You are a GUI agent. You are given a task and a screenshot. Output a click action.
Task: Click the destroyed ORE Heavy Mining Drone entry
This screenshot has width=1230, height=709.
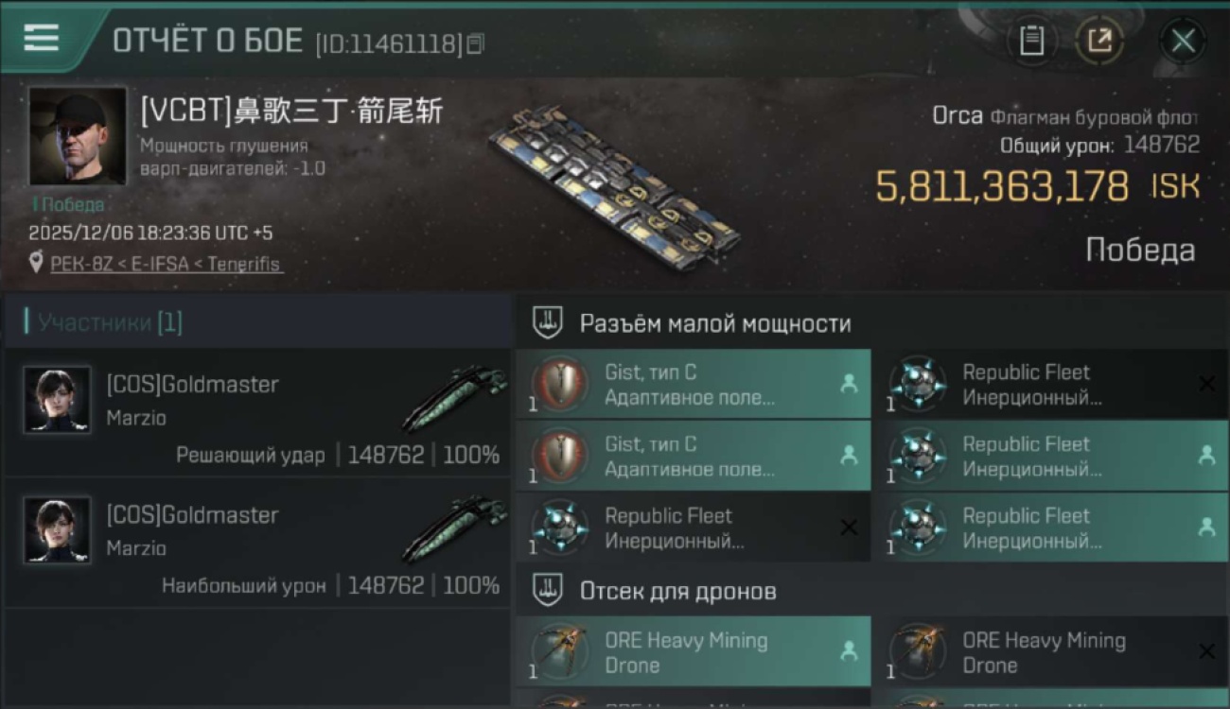pos(1051,651)
